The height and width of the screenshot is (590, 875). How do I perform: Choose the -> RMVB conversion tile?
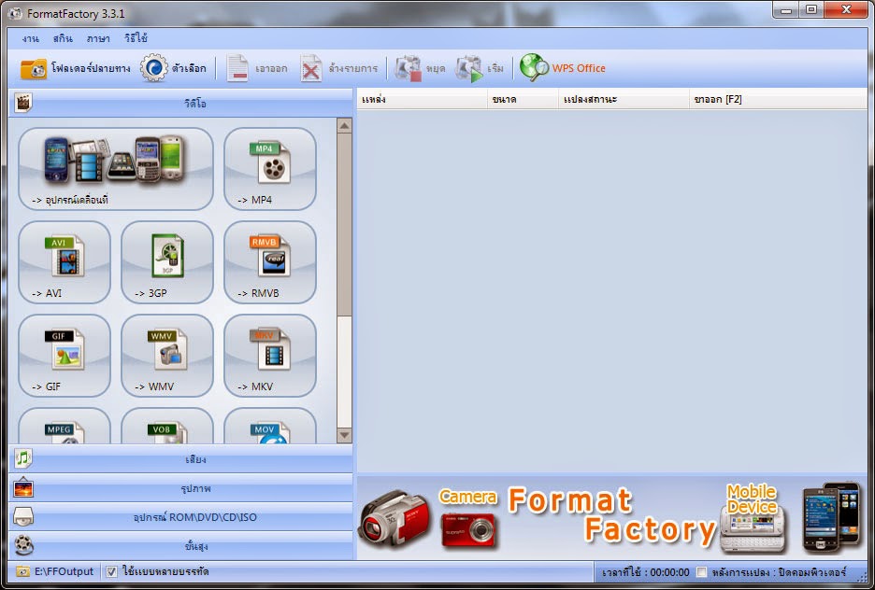click(270, 262)
